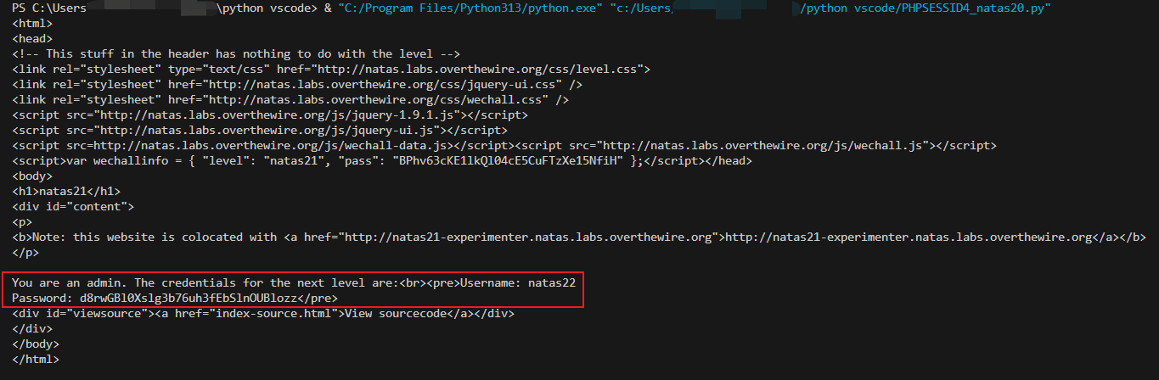Click the 'View sourcecode' anchor text
1159x380 pixels.
(x=397, y=313)
